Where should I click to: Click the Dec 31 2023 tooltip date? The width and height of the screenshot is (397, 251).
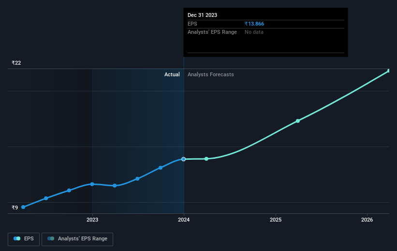[202, 15]
